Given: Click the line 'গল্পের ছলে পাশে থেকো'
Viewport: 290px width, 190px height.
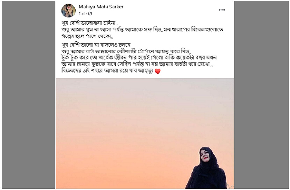Looking at the screenshot, I should 87,36.
